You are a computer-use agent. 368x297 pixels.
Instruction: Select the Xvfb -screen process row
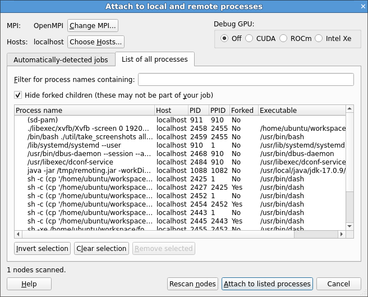coord(180,129)
